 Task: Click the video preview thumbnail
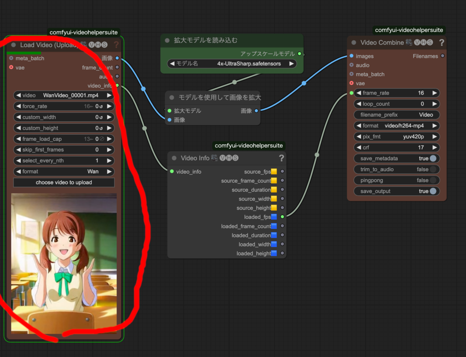click(x=64, y=263)
